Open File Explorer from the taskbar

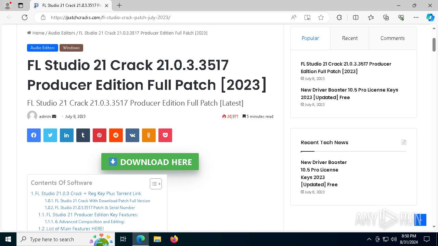coord(157,239)
